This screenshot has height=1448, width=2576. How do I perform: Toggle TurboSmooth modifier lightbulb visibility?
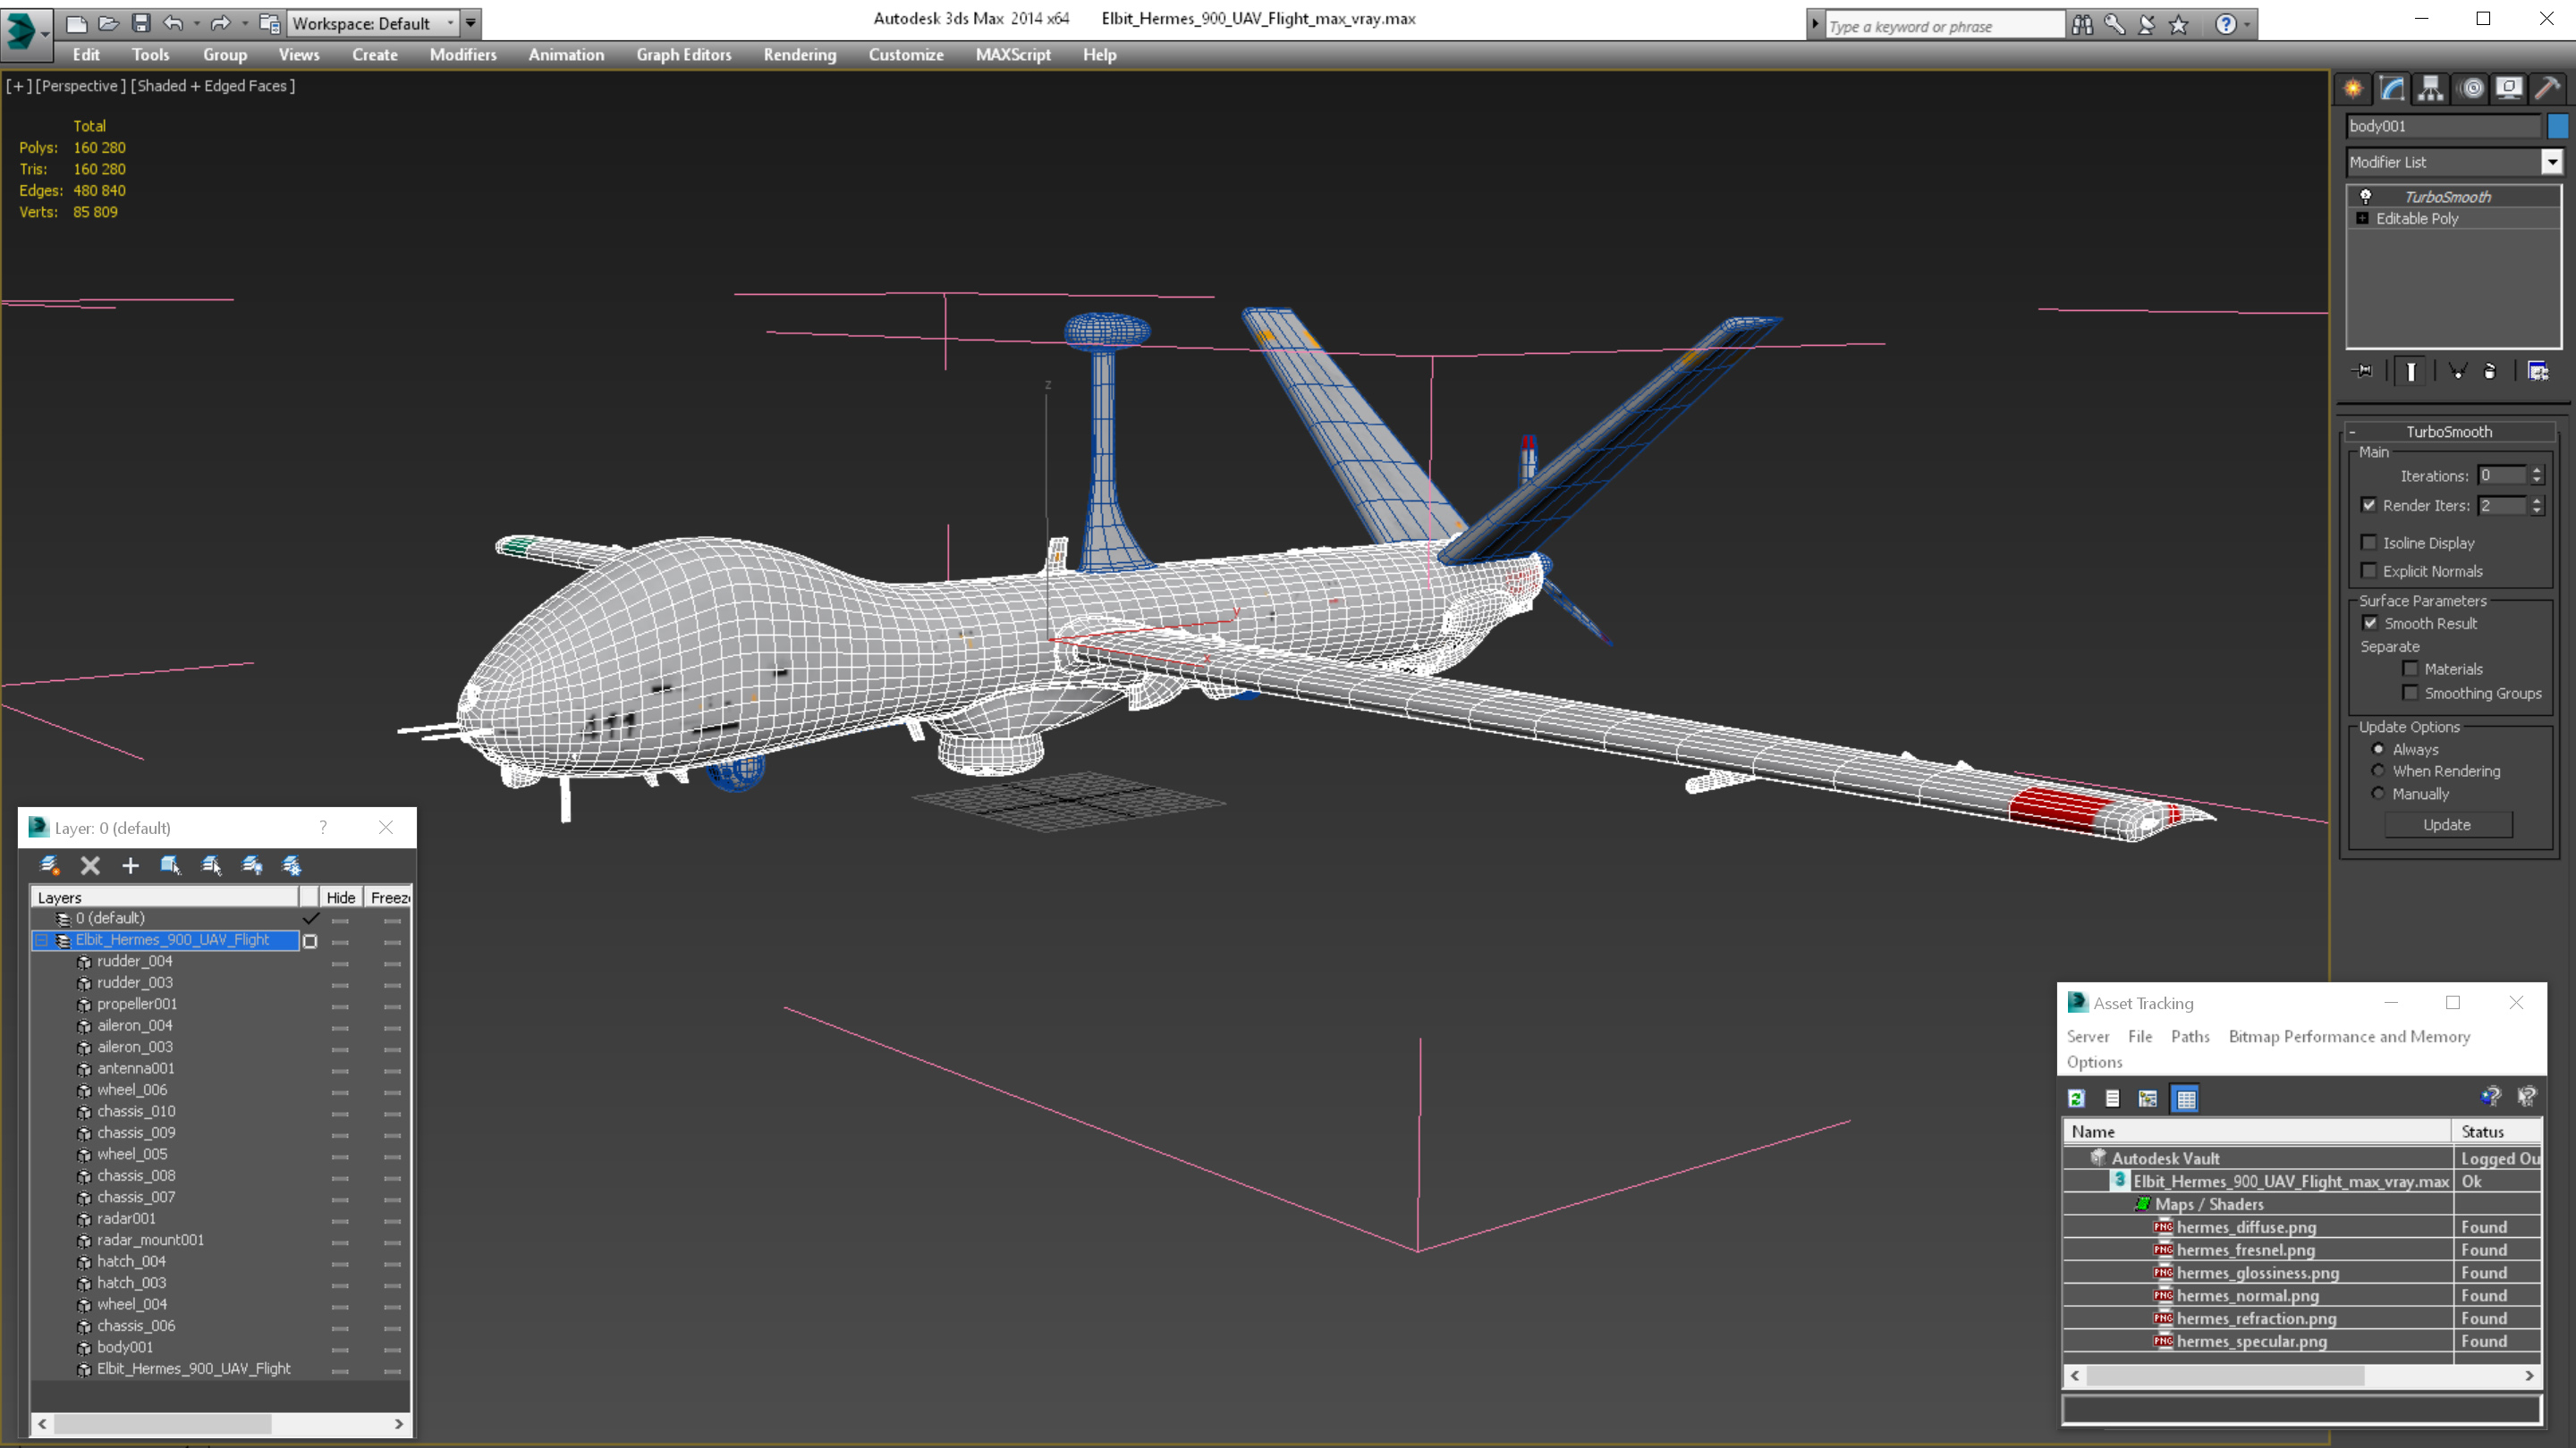(2366, 196)
